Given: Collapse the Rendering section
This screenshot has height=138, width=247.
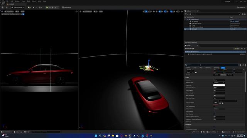Looking at the screenshot, I should [x=185, y=125].
